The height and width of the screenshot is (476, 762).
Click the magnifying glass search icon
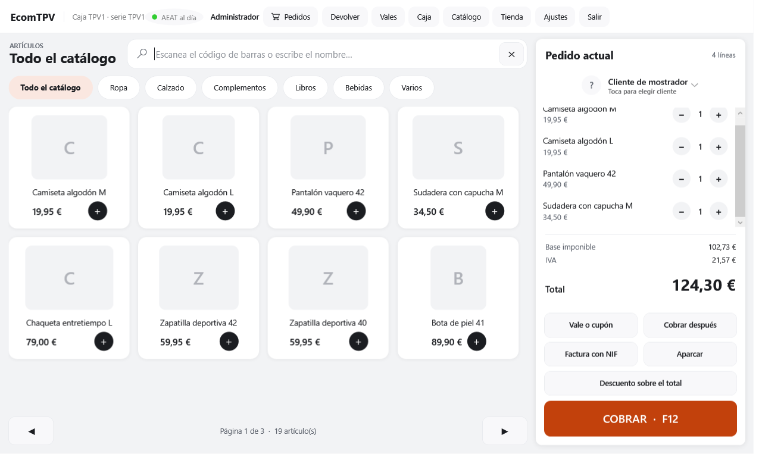pyautogui.click(x=142, y=54)
